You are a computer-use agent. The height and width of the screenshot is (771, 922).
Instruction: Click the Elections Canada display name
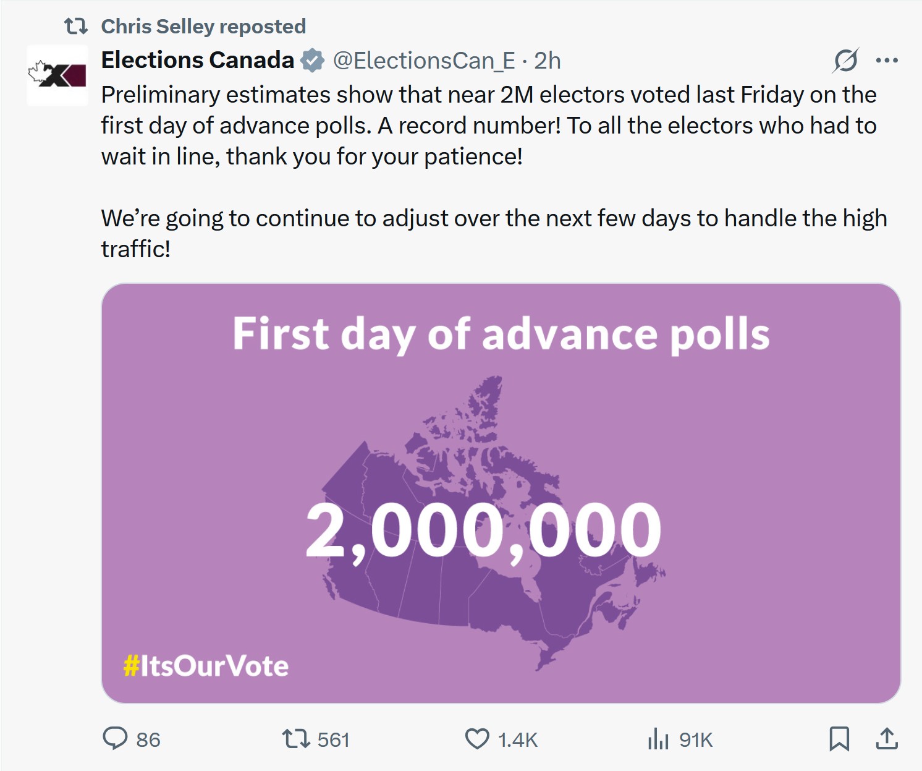point(197,61)
